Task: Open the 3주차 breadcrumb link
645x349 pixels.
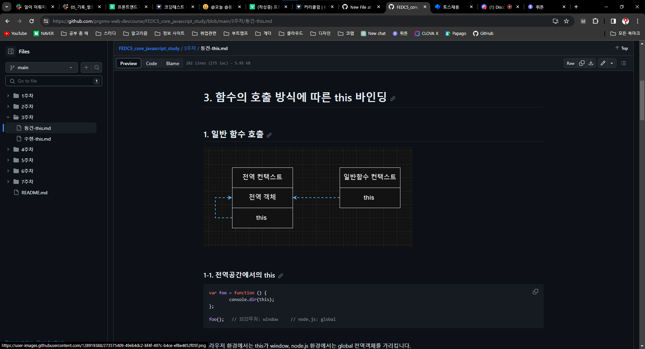Action: (x=190, y=48)
